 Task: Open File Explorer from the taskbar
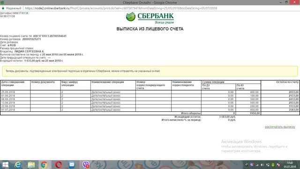(x=31, y=165)
